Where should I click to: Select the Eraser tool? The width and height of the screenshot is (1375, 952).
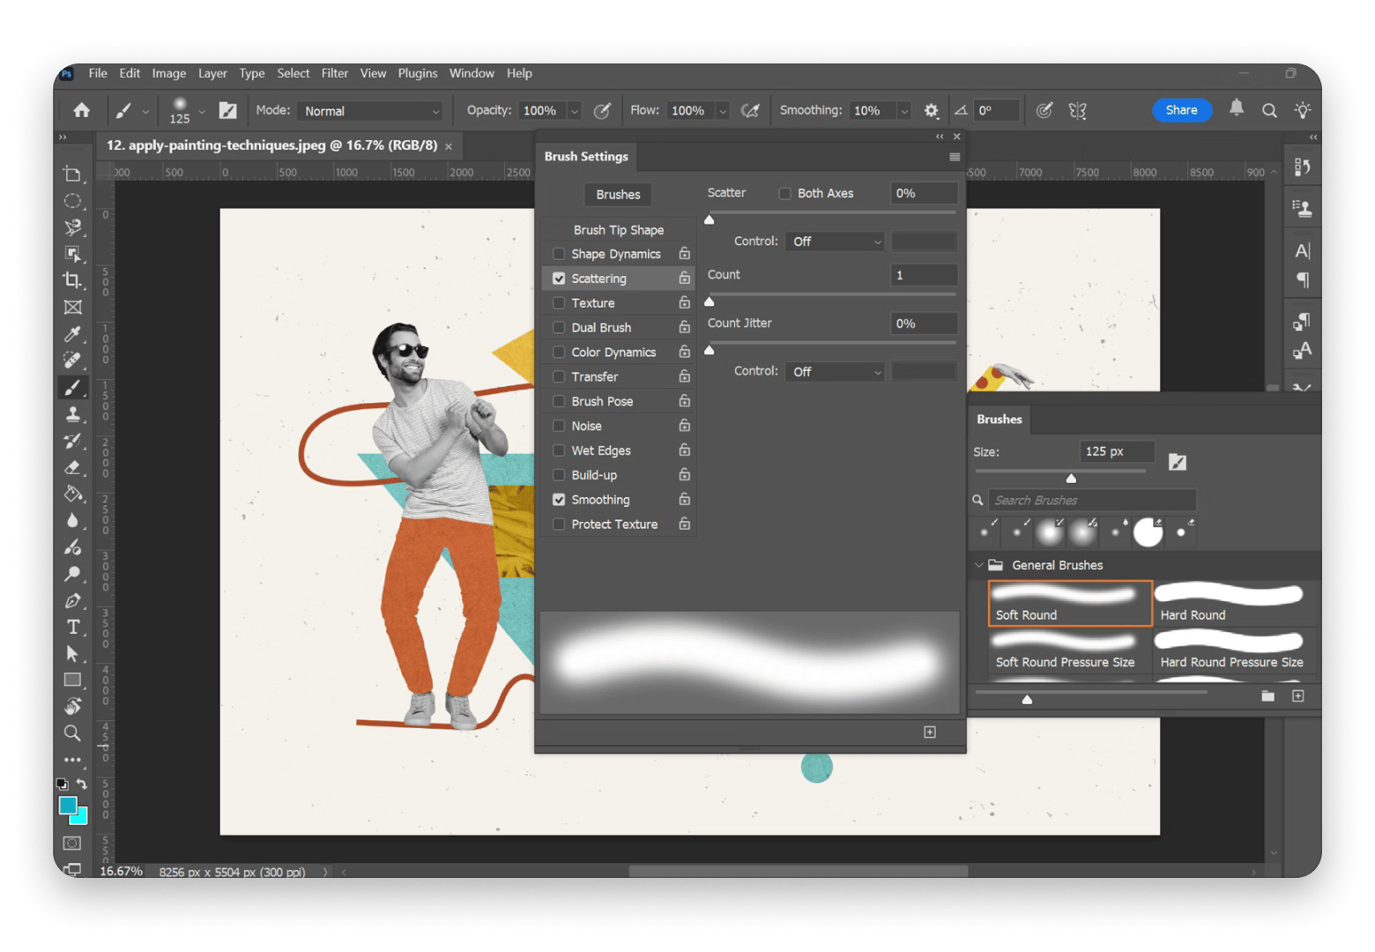click(74, 466)
